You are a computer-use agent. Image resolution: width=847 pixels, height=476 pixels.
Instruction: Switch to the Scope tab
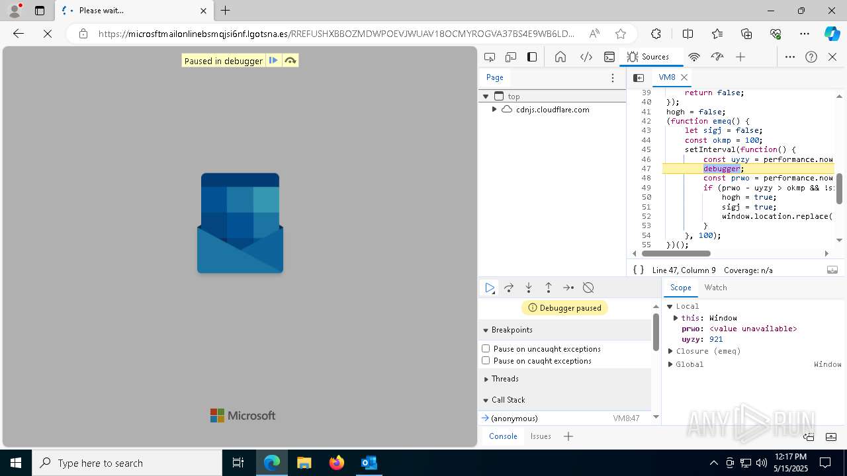680,288
